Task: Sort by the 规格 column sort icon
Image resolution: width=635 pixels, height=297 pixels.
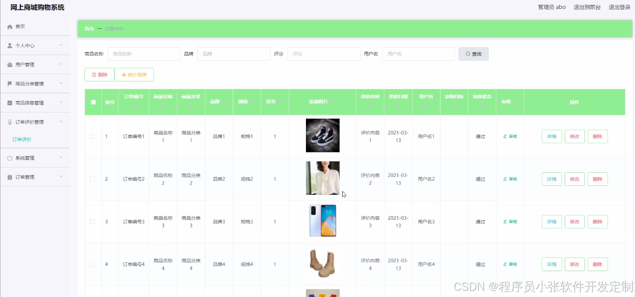Action: click(252, 102)
